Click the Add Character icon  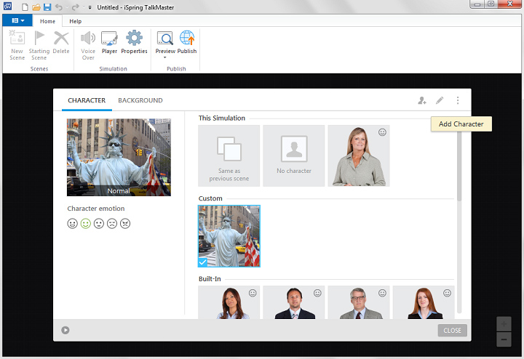tap(422, 100)
